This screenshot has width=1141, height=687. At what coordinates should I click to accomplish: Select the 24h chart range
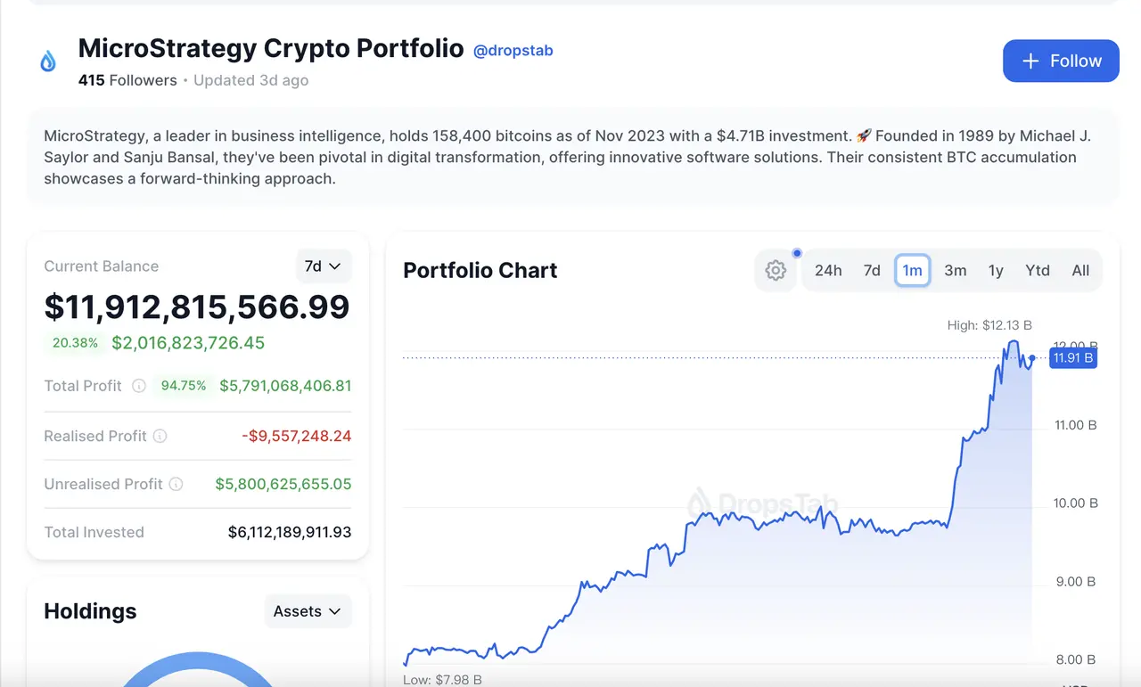828,271
